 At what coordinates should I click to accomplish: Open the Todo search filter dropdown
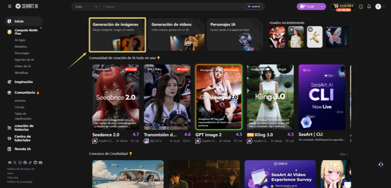tap(86, 7)
